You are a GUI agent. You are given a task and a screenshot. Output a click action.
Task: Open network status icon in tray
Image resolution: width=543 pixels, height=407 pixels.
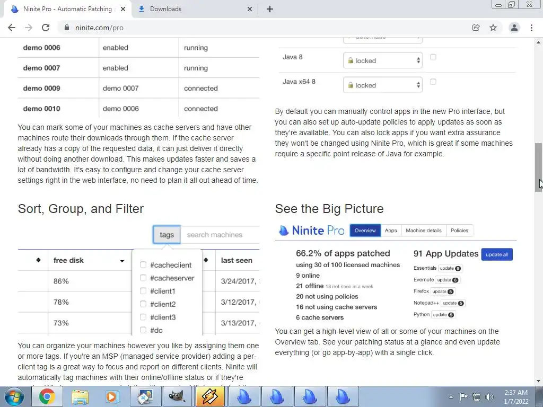[x=477, y=397]
